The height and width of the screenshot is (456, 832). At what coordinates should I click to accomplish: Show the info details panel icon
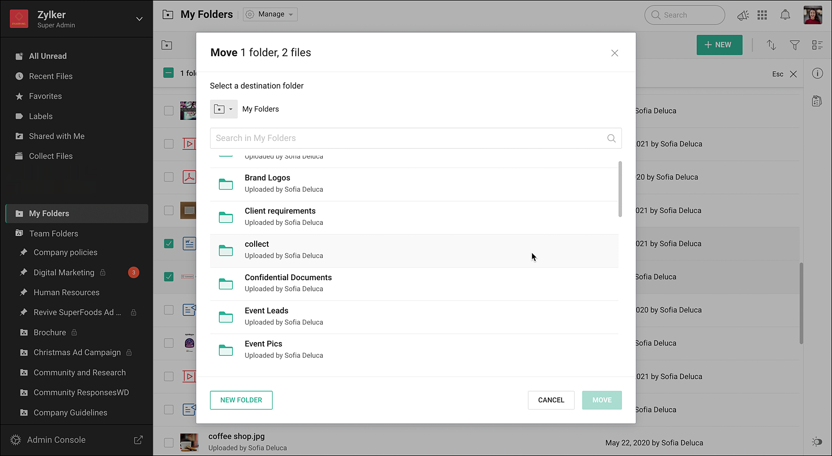[817, 74]
